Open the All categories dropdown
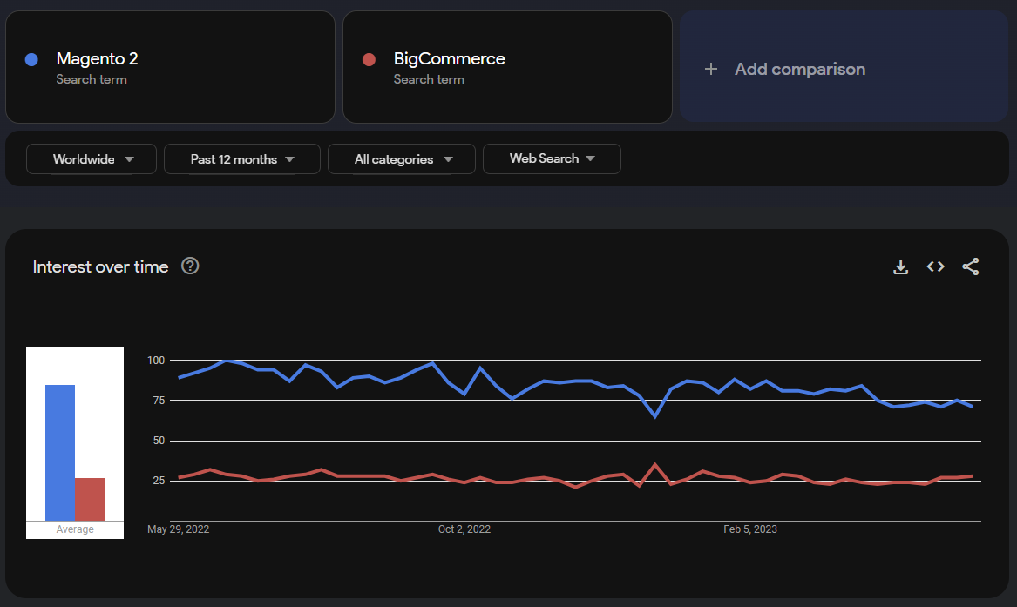 pos(402,158)
